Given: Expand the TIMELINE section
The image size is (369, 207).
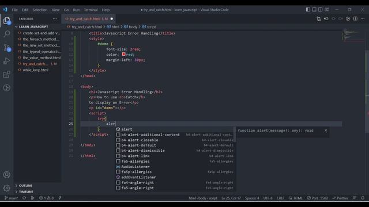Looking at the screenshot, I should 37,191.
